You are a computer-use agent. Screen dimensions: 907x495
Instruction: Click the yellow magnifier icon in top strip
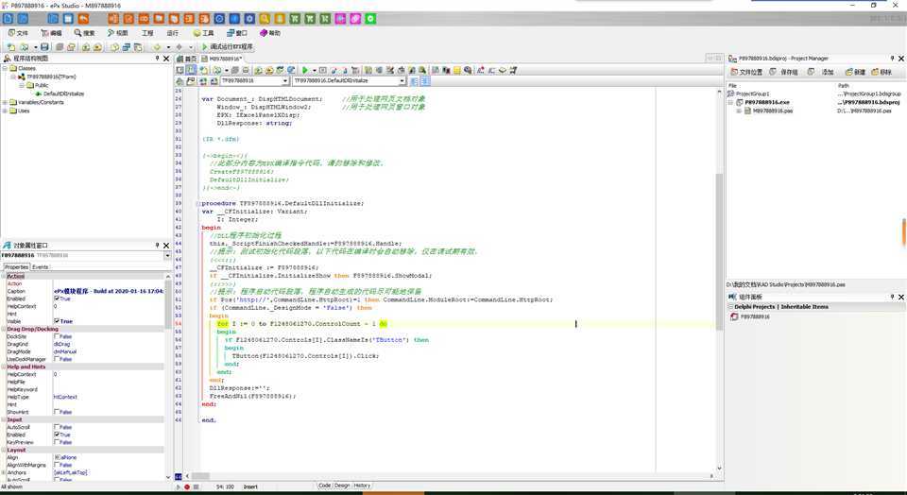coord(265,19)
